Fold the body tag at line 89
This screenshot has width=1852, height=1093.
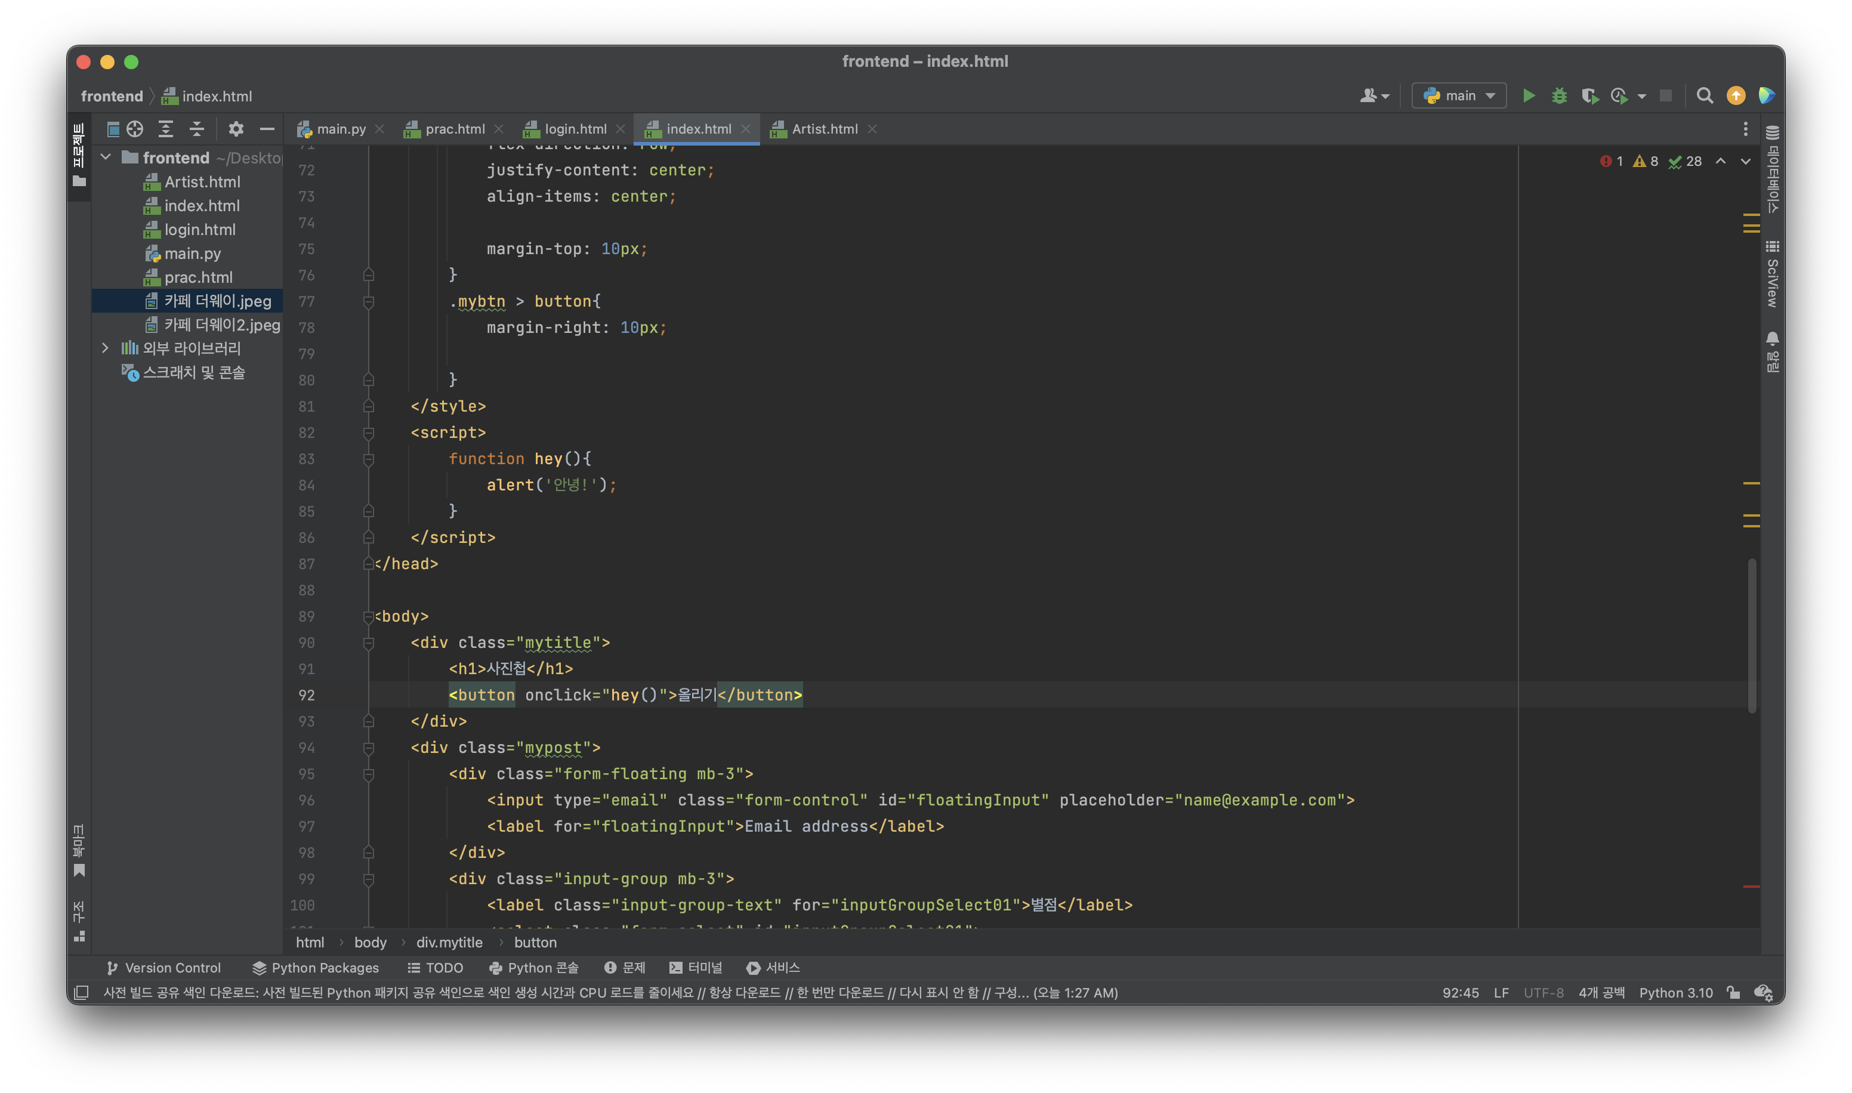[368, 616]
